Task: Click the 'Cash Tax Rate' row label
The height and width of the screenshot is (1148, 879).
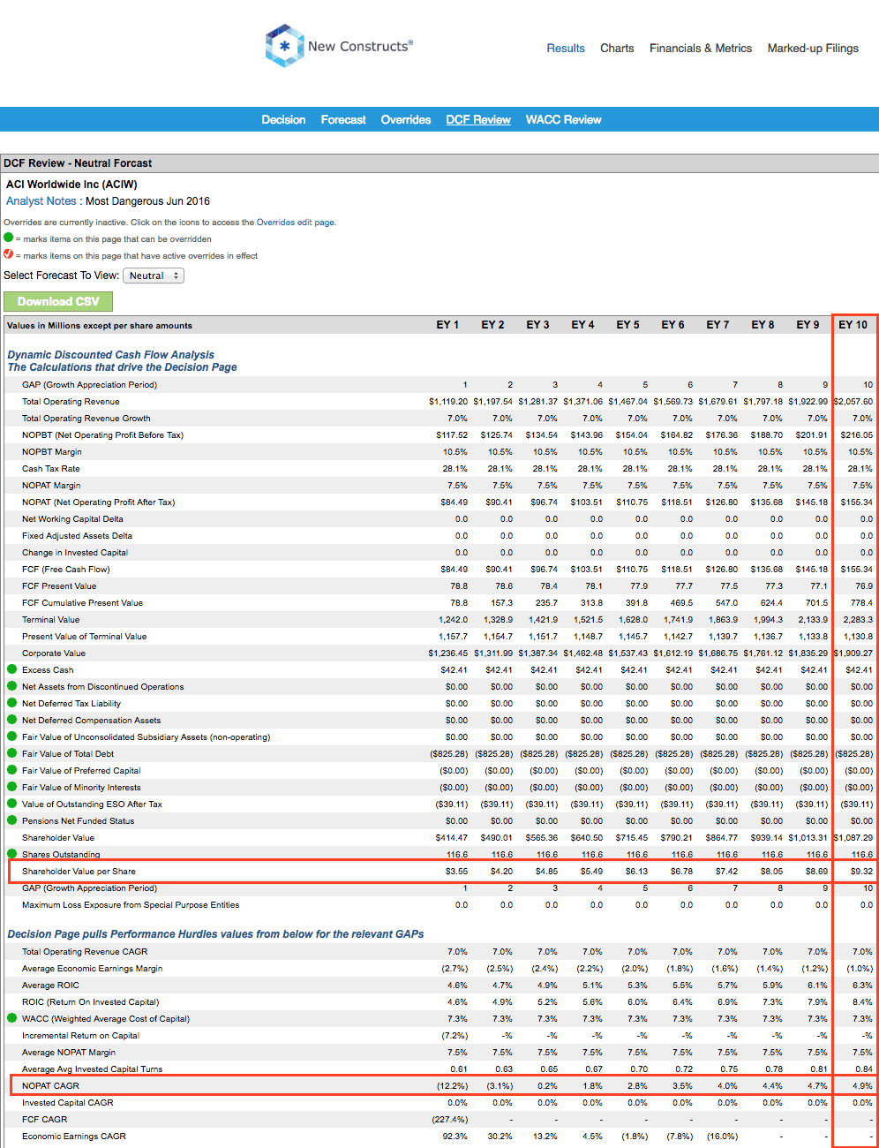Action: (x=51, y=469)
